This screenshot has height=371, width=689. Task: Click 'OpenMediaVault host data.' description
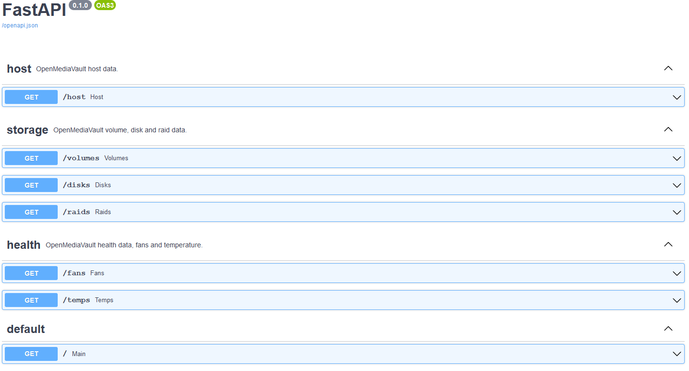tap(77, 69)
